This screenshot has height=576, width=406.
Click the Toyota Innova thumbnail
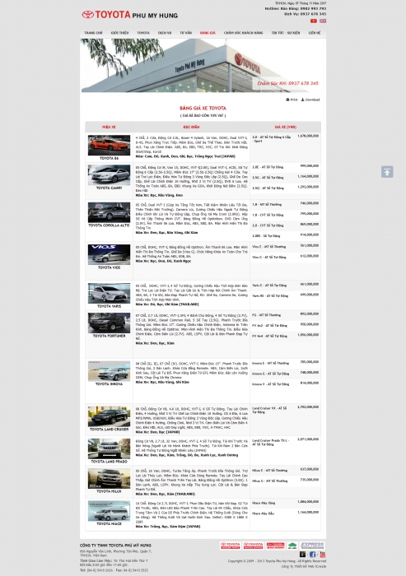coord(109,371)
